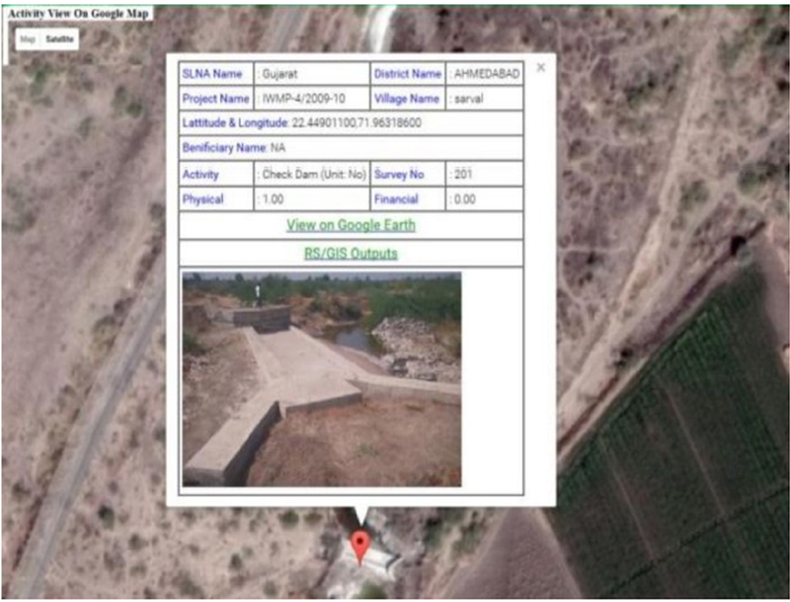The height and width of the screenshot is (602, 790).
Task: Click the District Name label cell
Action: click(x=408, y=73)
